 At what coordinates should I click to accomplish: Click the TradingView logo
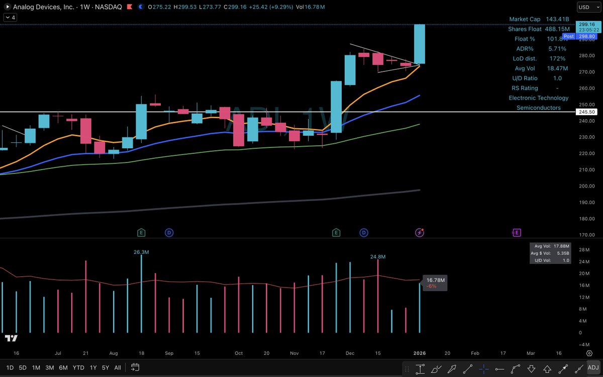tap(12, 338)
